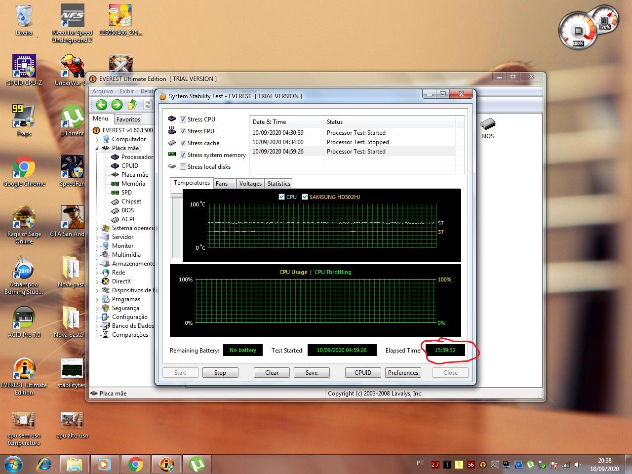Select Ashampoo Burning Studio desktop icon
This screenshot has width=632, height=474.
tap(24, 275)
